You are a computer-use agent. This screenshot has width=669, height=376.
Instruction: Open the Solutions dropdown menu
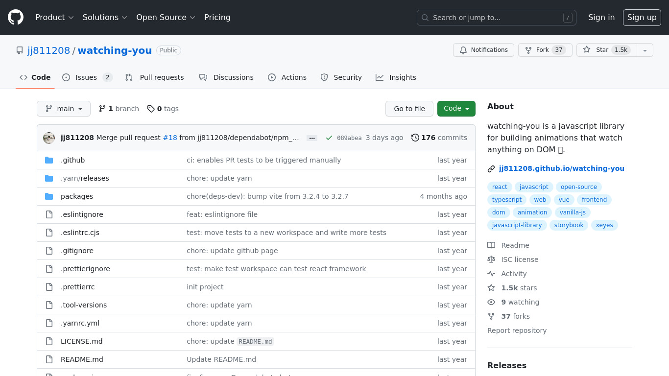point(105,17)
